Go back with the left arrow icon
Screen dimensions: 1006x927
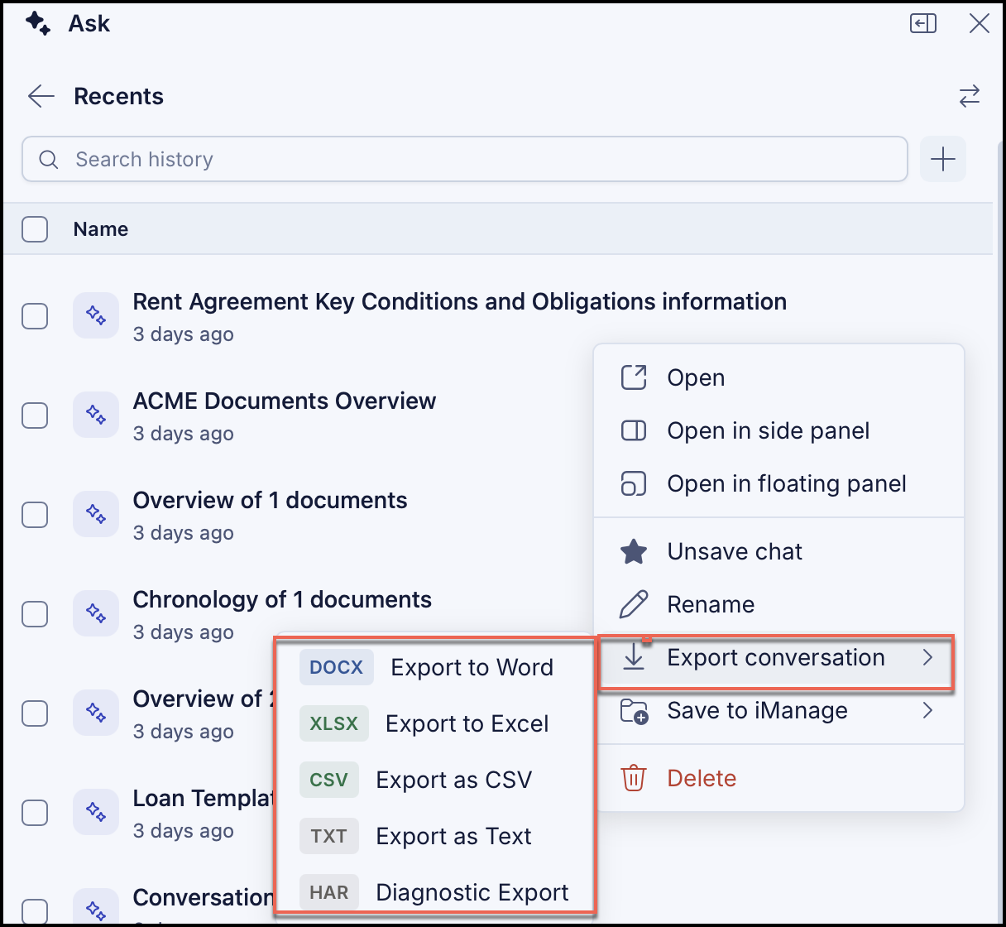click(x=41, y=96)
